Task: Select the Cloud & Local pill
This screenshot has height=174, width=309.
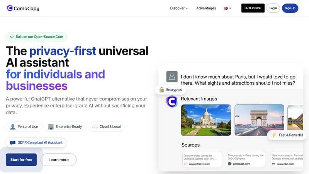Action: coord(106,127)
